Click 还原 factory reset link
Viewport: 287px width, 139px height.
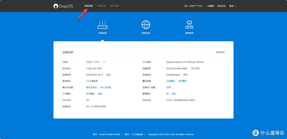point(168,87)
